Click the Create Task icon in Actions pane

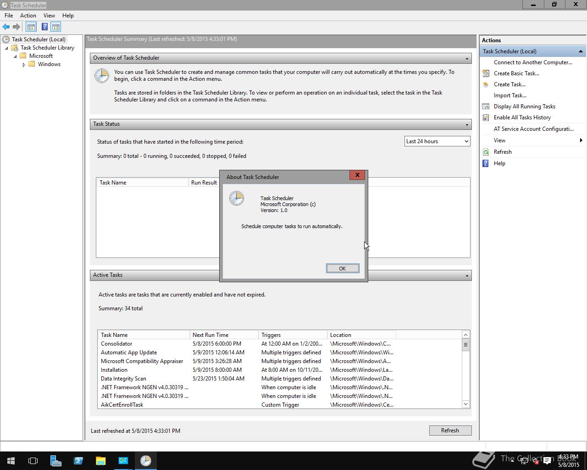click(x=486, y=84)
